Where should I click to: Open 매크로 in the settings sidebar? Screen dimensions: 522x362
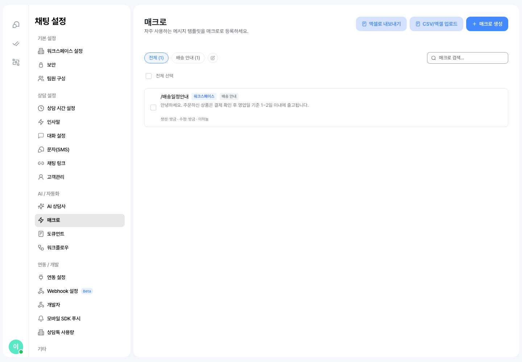[x=80, y=220]
